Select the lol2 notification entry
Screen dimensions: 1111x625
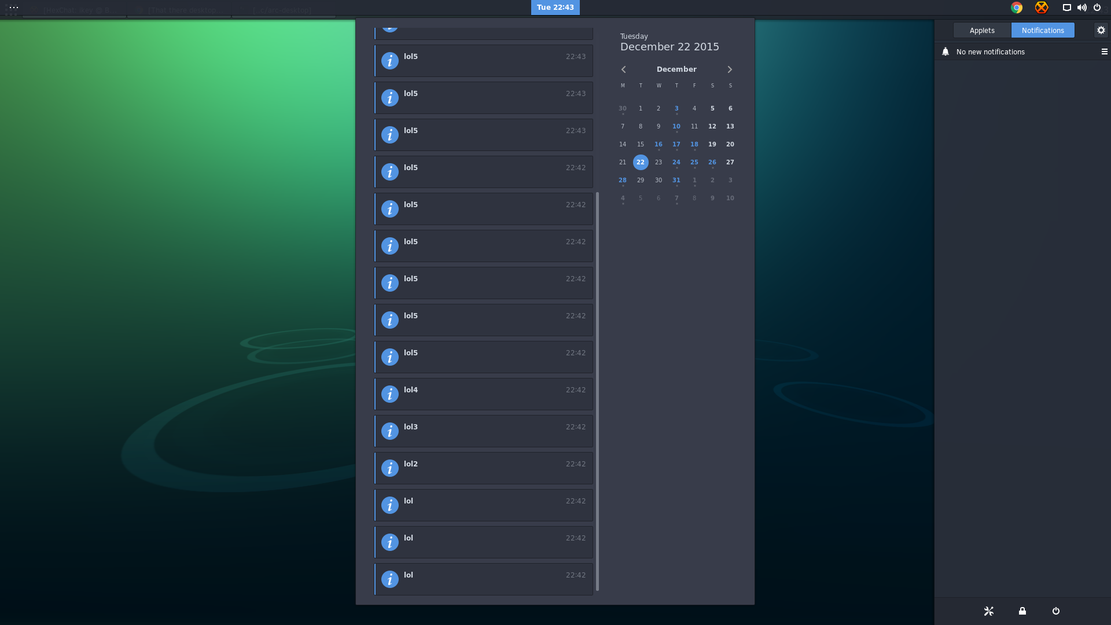(484, 468)
